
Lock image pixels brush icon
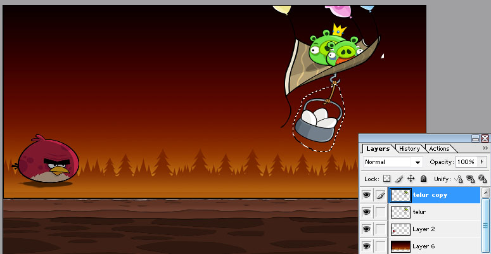coord(399,179)
